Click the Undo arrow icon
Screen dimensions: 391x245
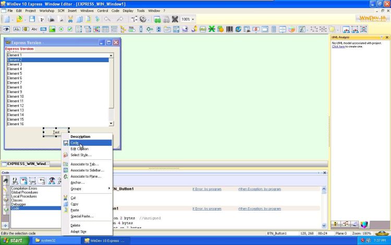tap(107, 19)
